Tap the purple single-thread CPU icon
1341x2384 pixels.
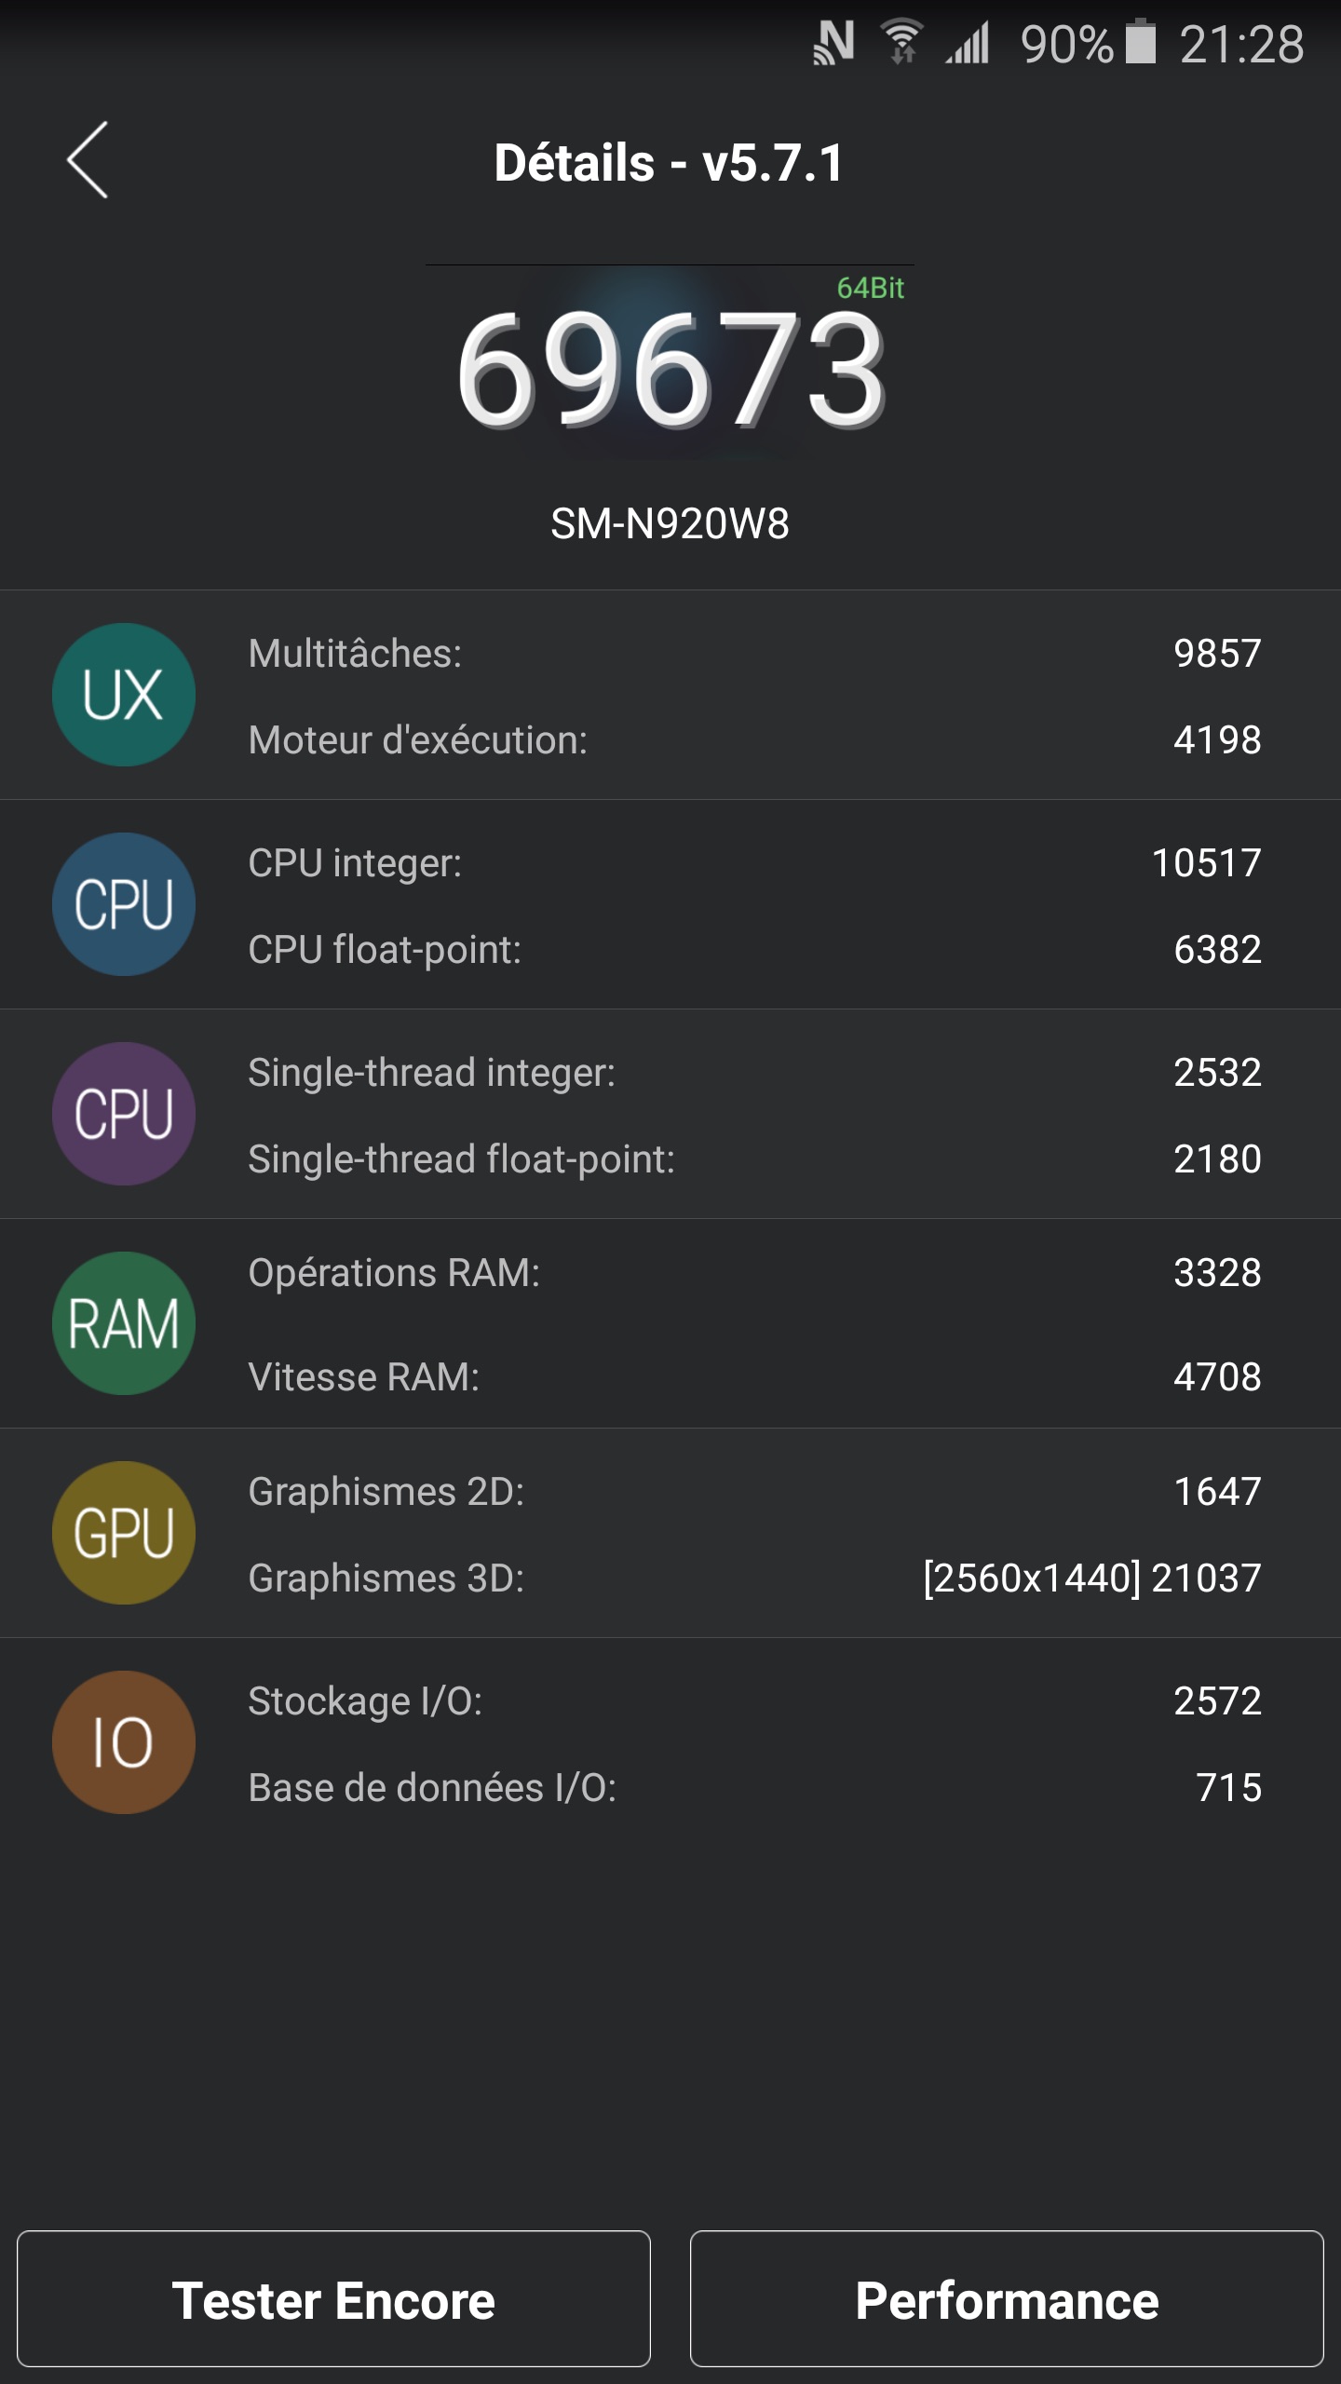click(x=124, y=1114)
